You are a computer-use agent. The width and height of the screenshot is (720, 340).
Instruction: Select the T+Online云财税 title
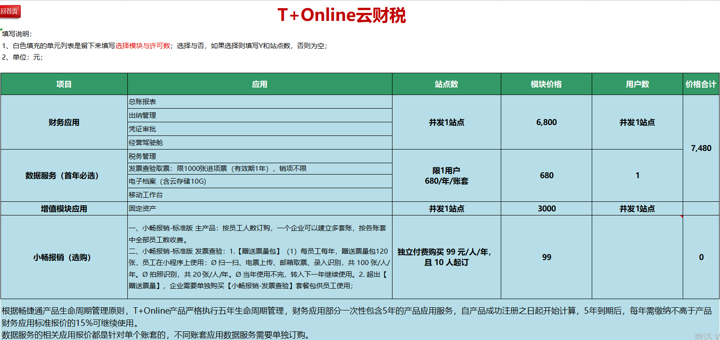pyautogui.click(x=342, y=15)
